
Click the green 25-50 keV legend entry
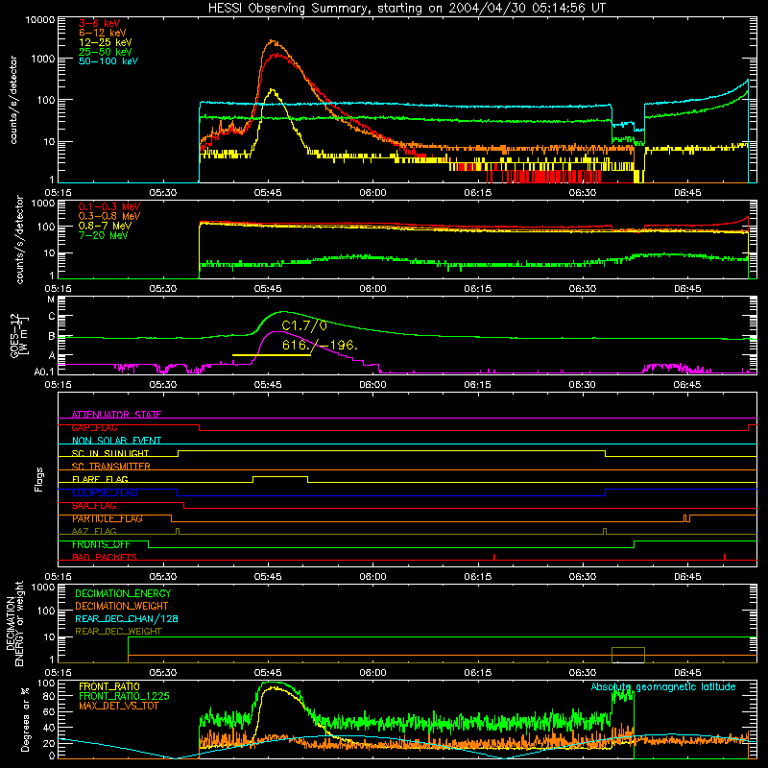[106, 52]
